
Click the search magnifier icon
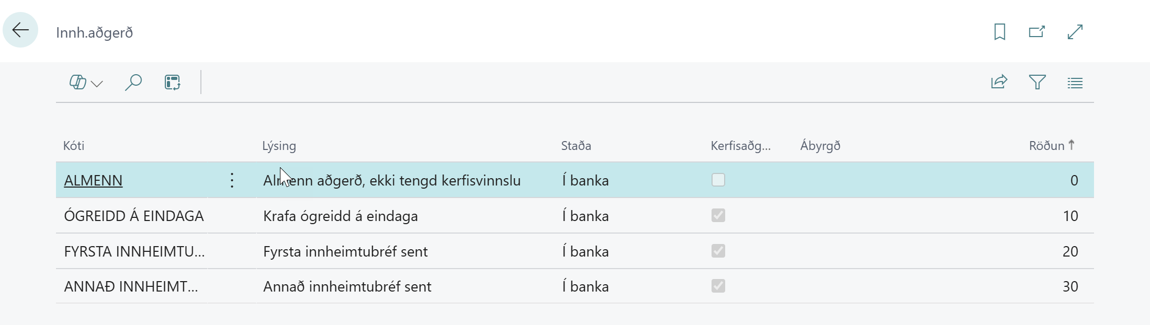pyautogui.click(x=133, y=82)
